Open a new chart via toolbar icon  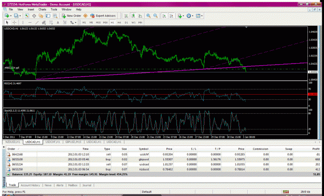[7, 16]
